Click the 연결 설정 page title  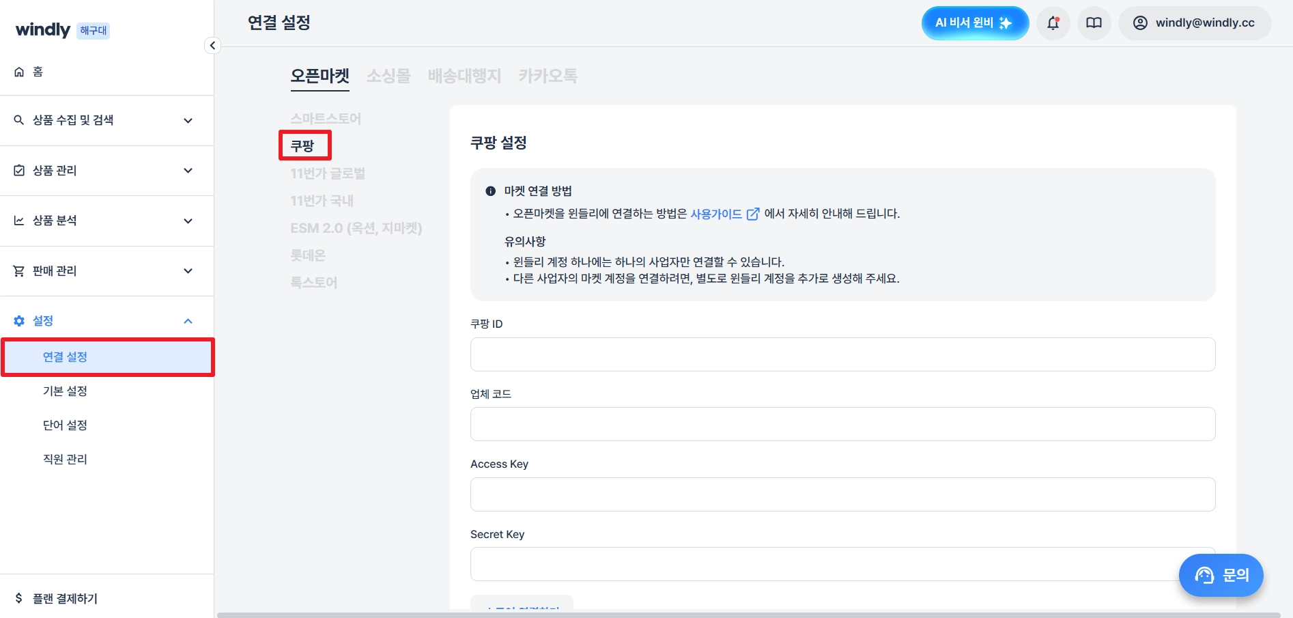(x=279, y=23)
